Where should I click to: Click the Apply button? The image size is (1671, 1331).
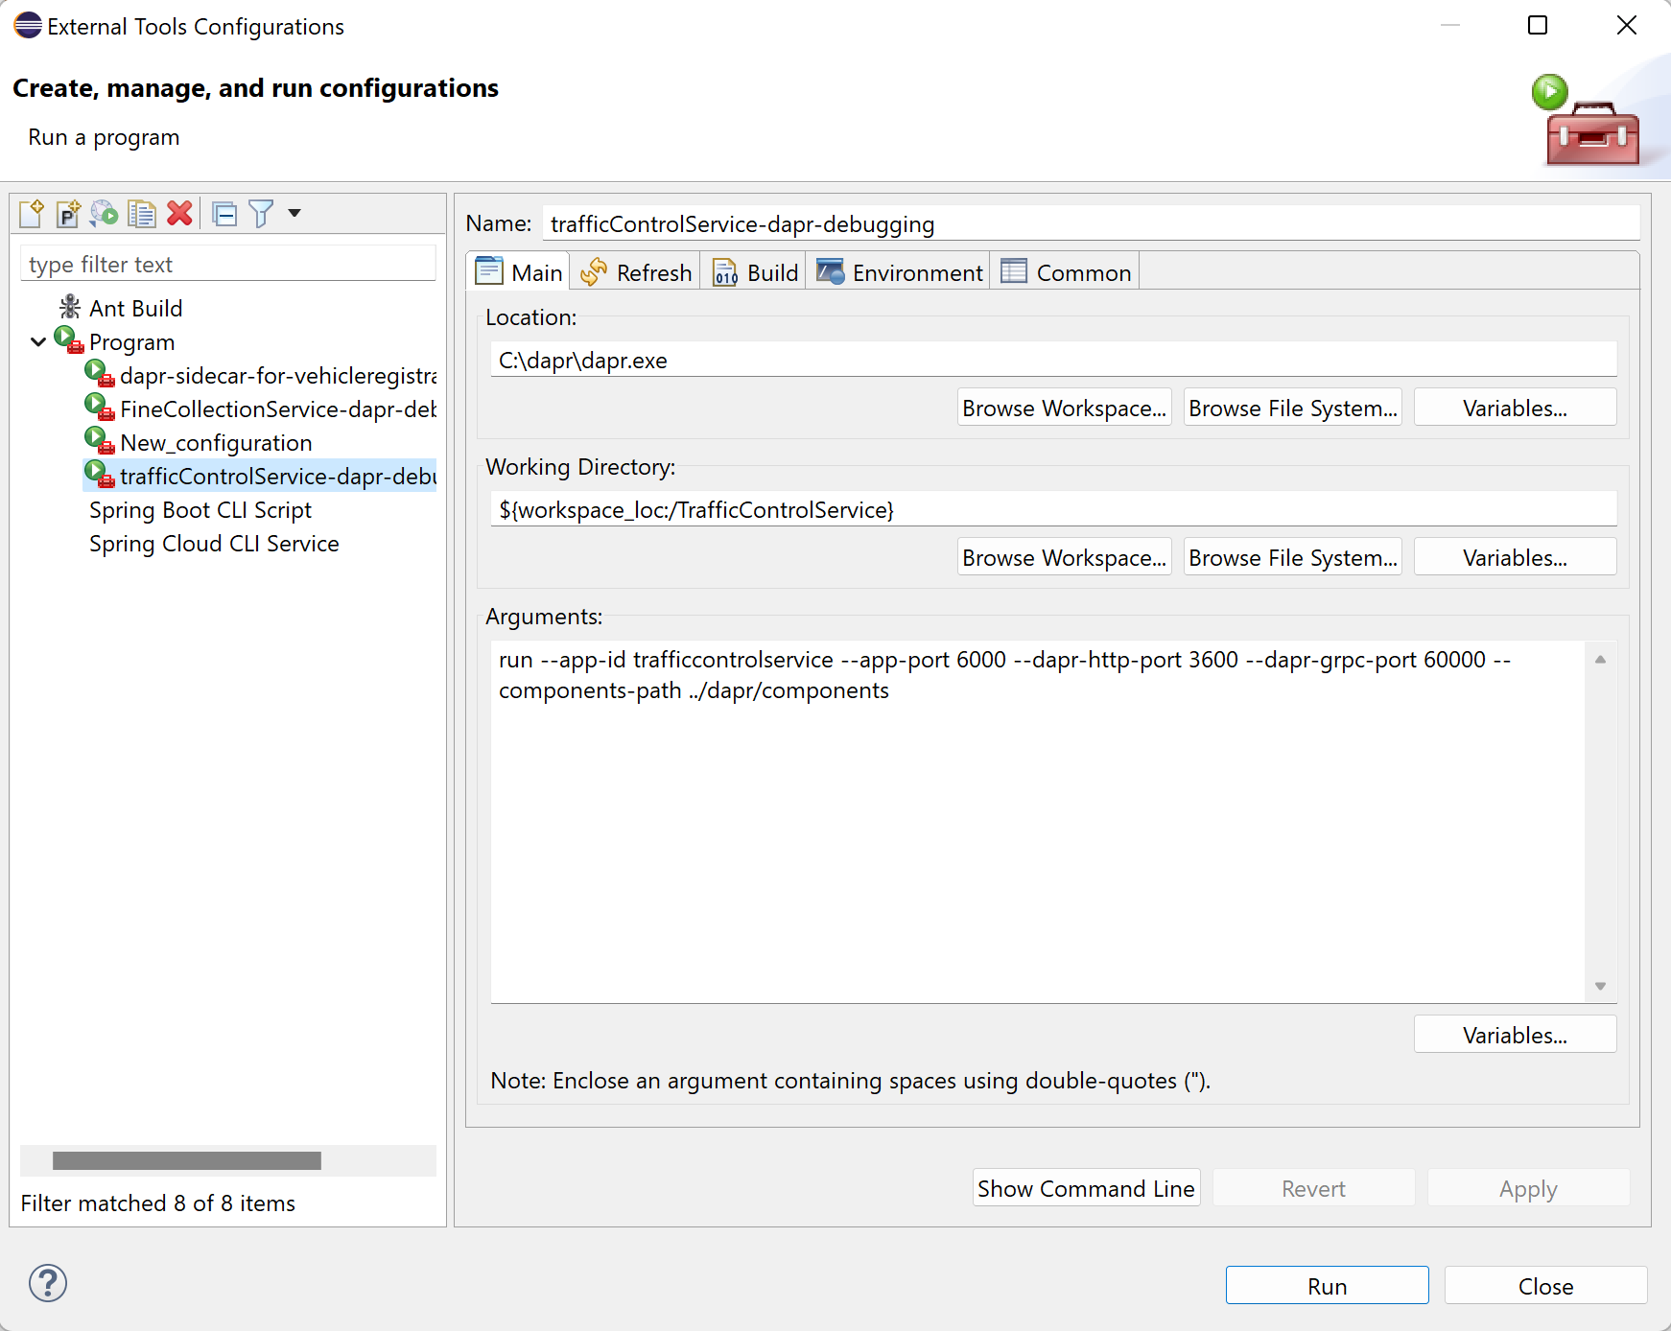(x=1528, y=1188)
